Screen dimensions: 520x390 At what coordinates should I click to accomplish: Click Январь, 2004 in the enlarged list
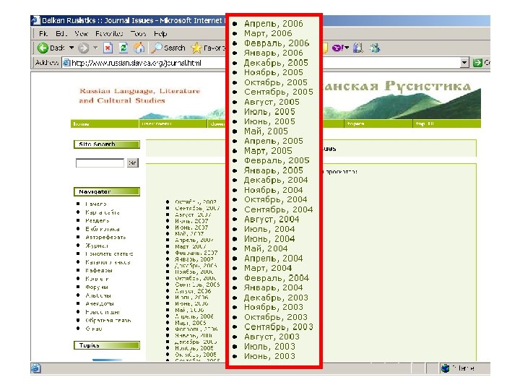click(274, 287)
